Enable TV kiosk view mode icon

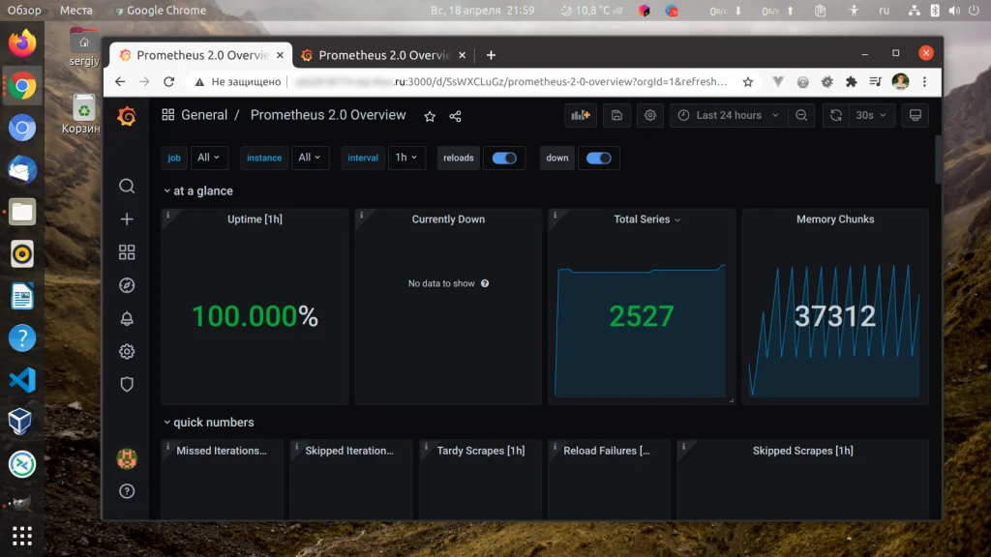916,115
